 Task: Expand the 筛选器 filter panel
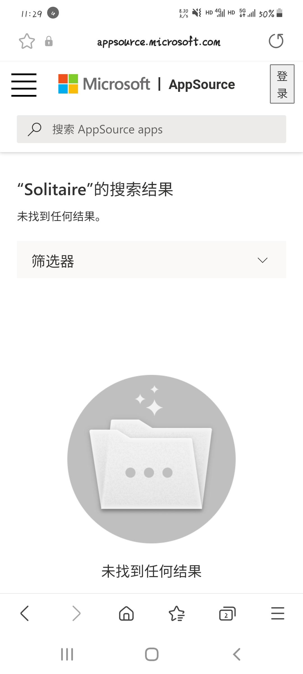click(151, 260)
